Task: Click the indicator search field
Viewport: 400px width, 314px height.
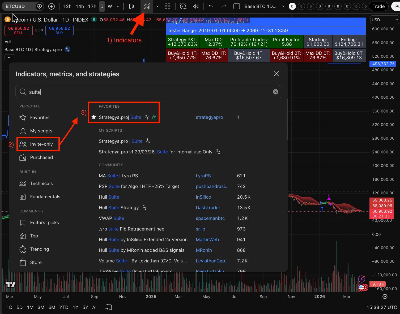Action: tap(148, 92)
